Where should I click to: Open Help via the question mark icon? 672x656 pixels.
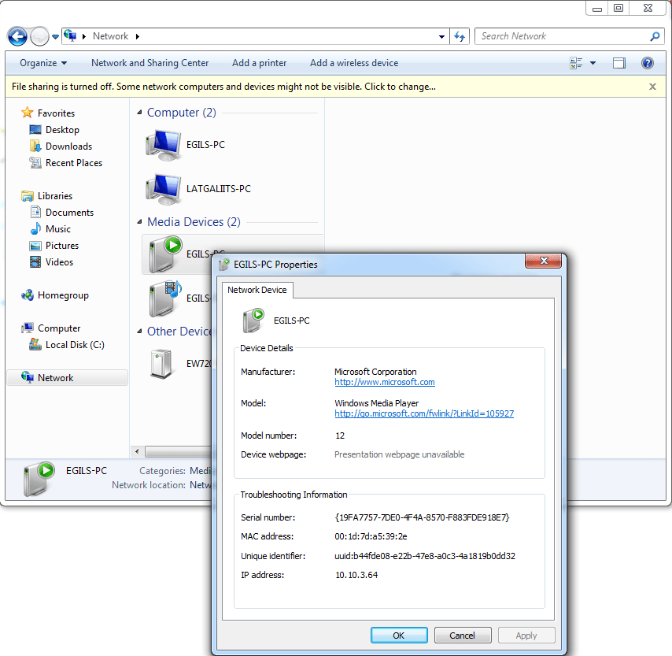[x=647, y=63]
